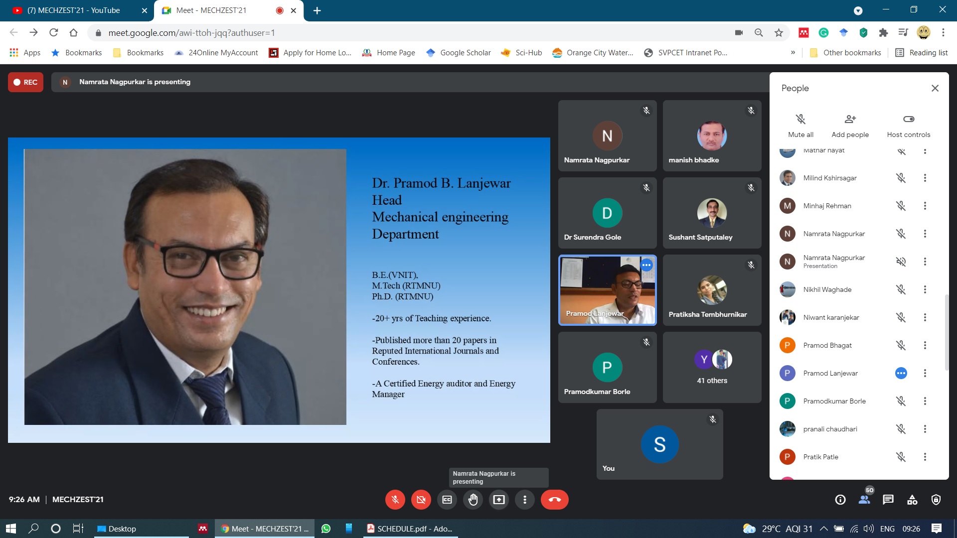Select Pramod Lanjewar's video tile
The height and width of the screenshot is (538, 957).
(x=607, y=290)
